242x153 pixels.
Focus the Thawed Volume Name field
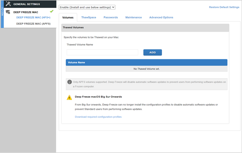(102, 52)
